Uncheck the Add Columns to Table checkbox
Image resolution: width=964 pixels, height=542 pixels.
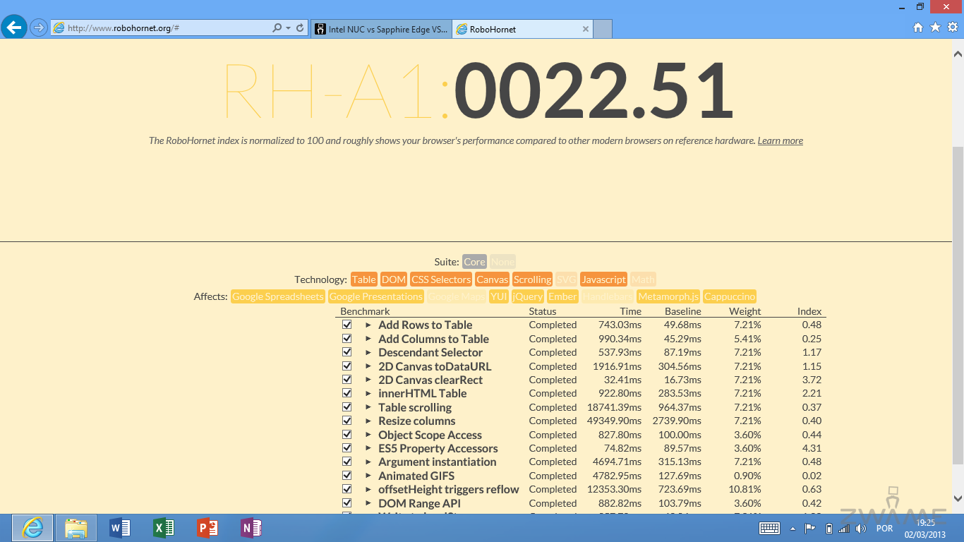tap(347, 339)
